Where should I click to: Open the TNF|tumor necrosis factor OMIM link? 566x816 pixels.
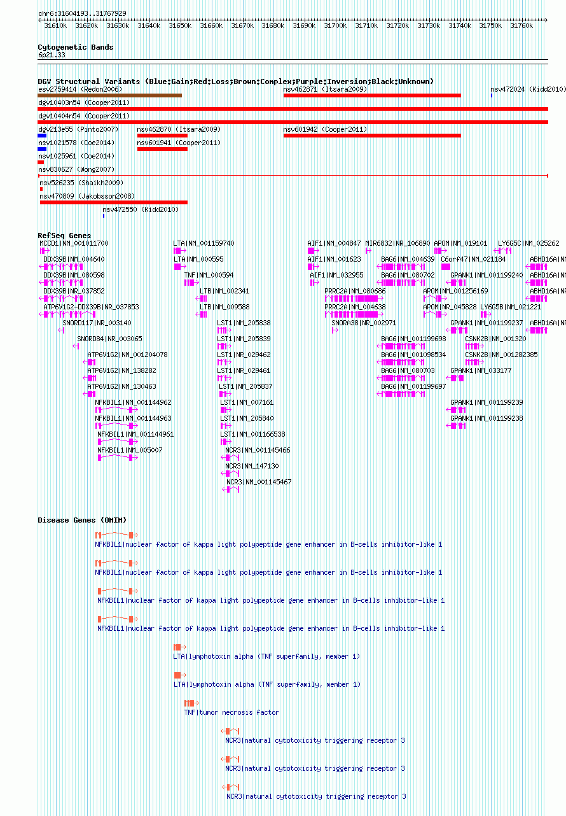click(x=231, y=712)
